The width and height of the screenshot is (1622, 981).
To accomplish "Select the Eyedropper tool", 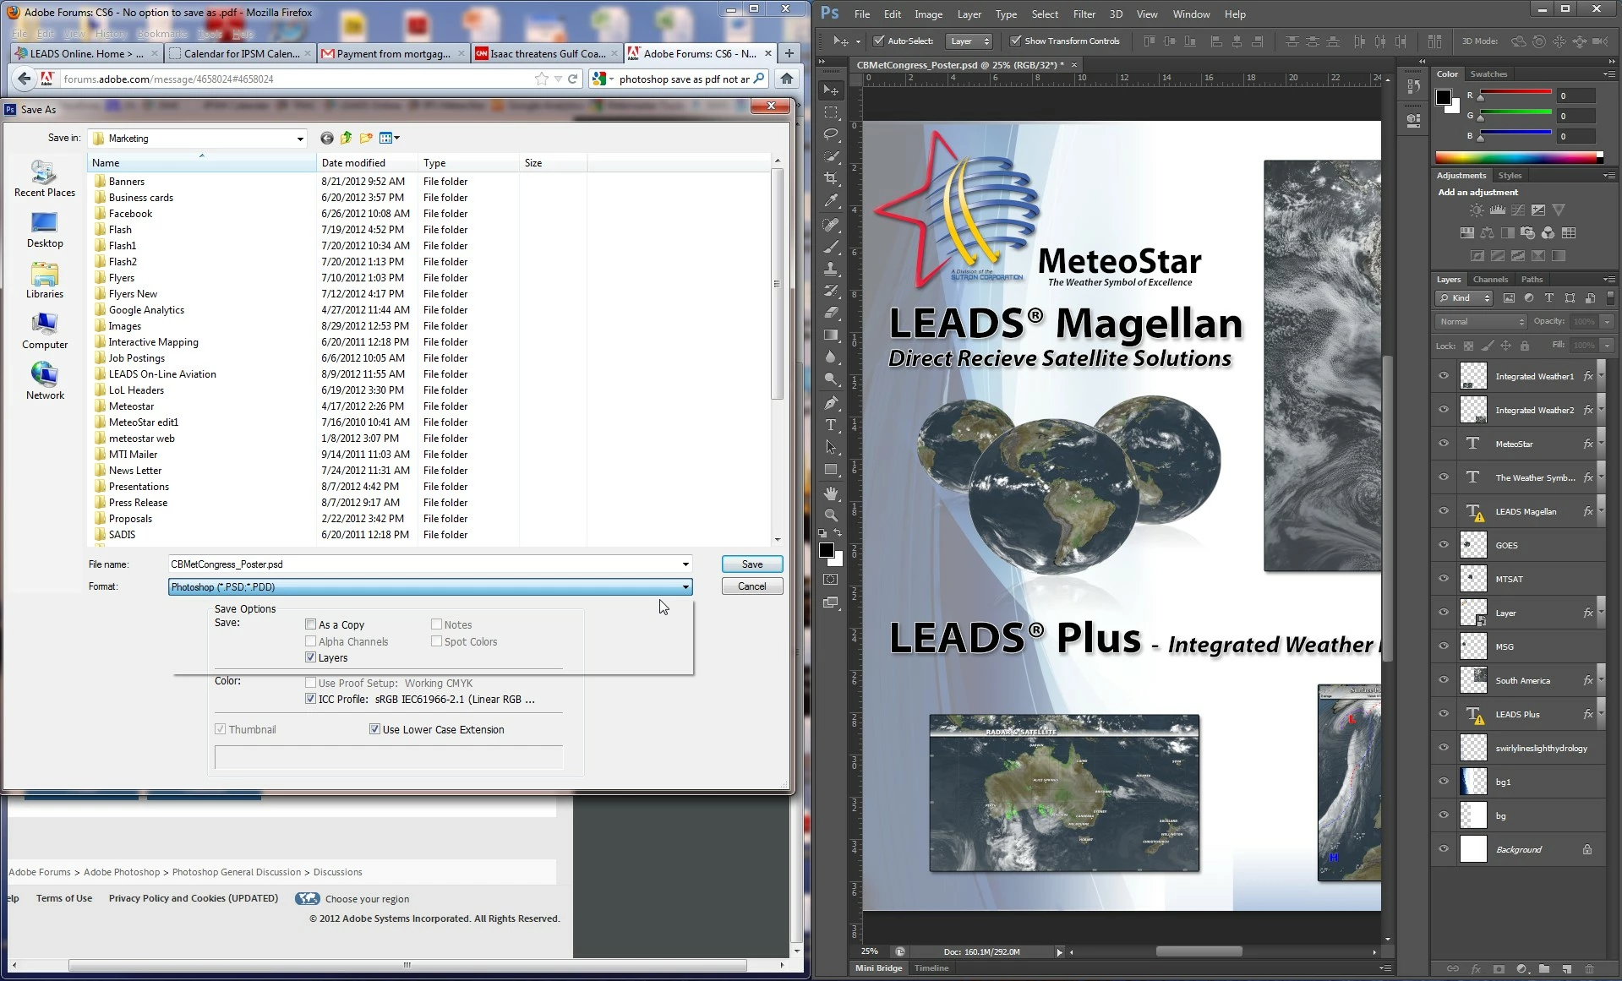I will pyautogui.click(x=831, y=201).
